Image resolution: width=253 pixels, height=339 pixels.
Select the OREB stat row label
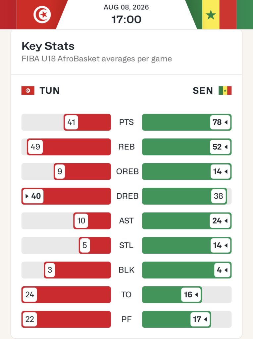pos(127,171)
